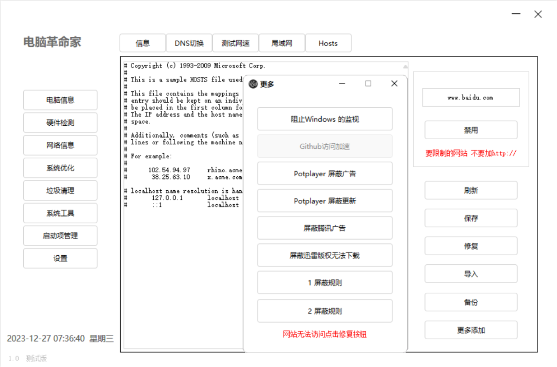Click the date and time 2023-12-27 text

click(x=60, y=339)
